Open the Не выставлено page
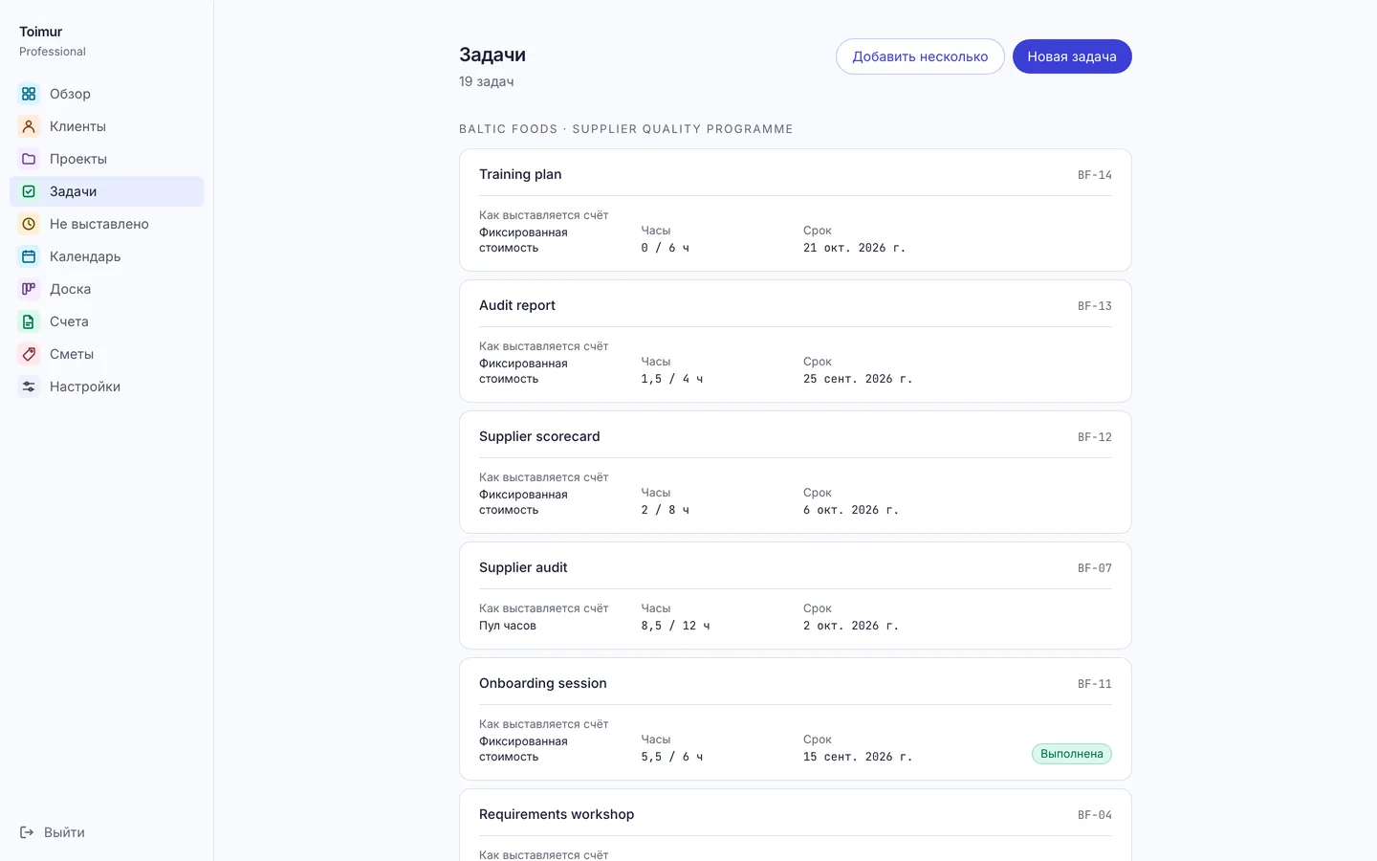This screenshot has width=1377, height=861. tap(107, 224)
